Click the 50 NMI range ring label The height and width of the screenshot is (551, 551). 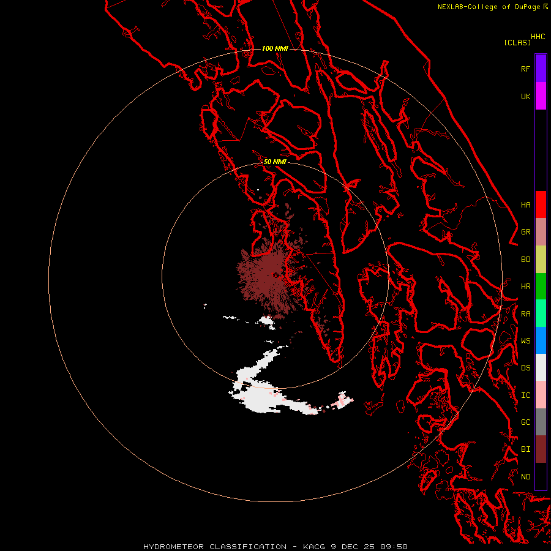click(x=275, y=162)
